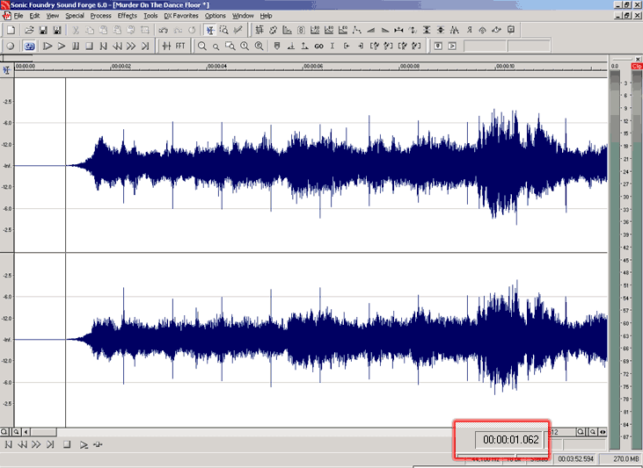The height and width of the screenshot is (468, 643).
Task: Click the red Clip indicator on meter
Action: coord(637,67)
